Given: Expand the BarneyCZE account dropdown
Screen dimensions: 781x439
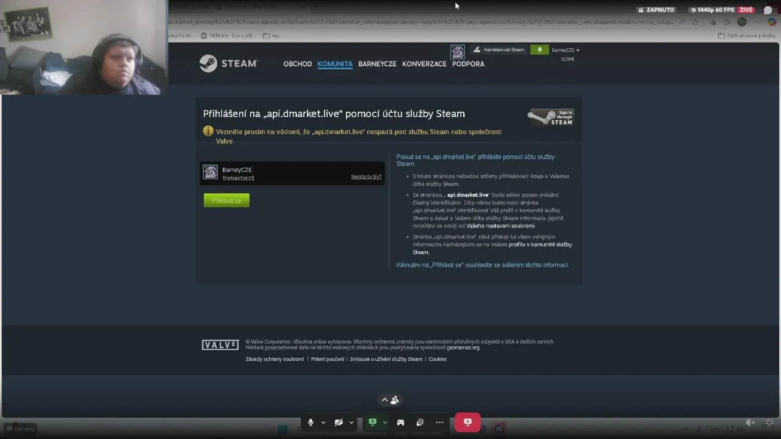Looking at the screenshot, I should pos(565,50).
